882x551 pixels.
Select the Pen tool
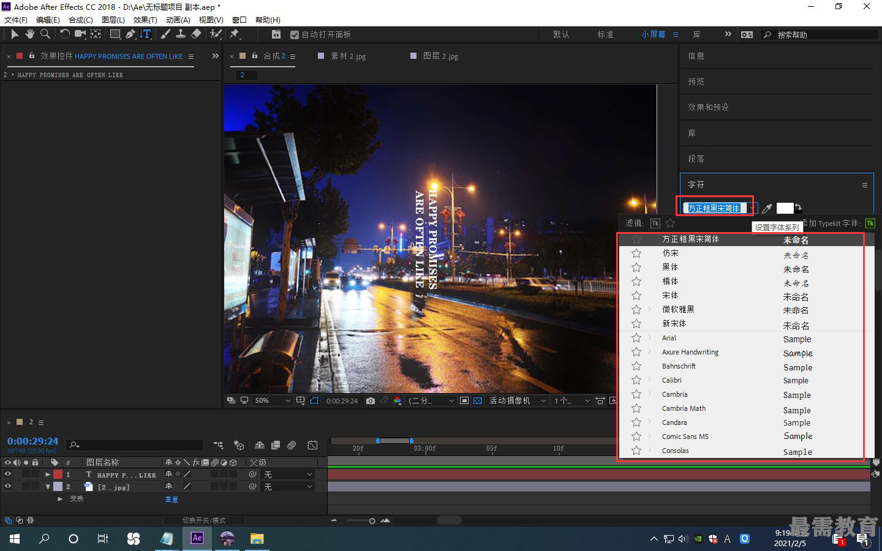(130, 34)
